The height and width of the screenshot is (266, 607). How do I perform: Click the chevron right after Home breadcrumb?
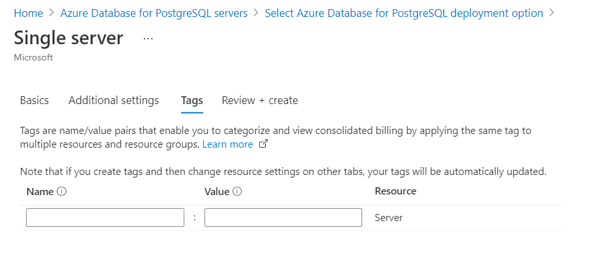point(51,13)
